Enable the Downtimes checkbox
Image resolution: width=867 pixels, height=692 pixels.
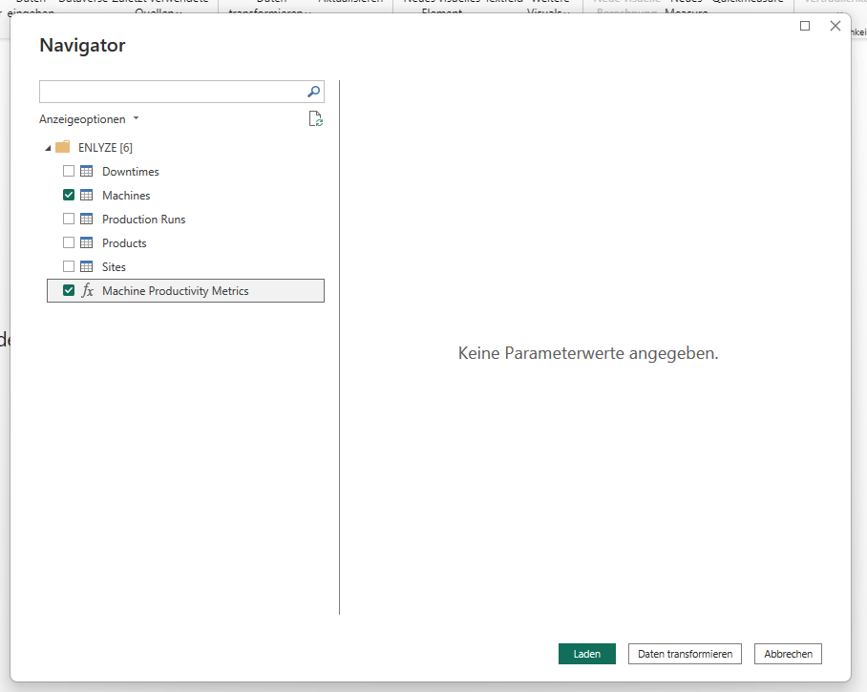[69, 172]
